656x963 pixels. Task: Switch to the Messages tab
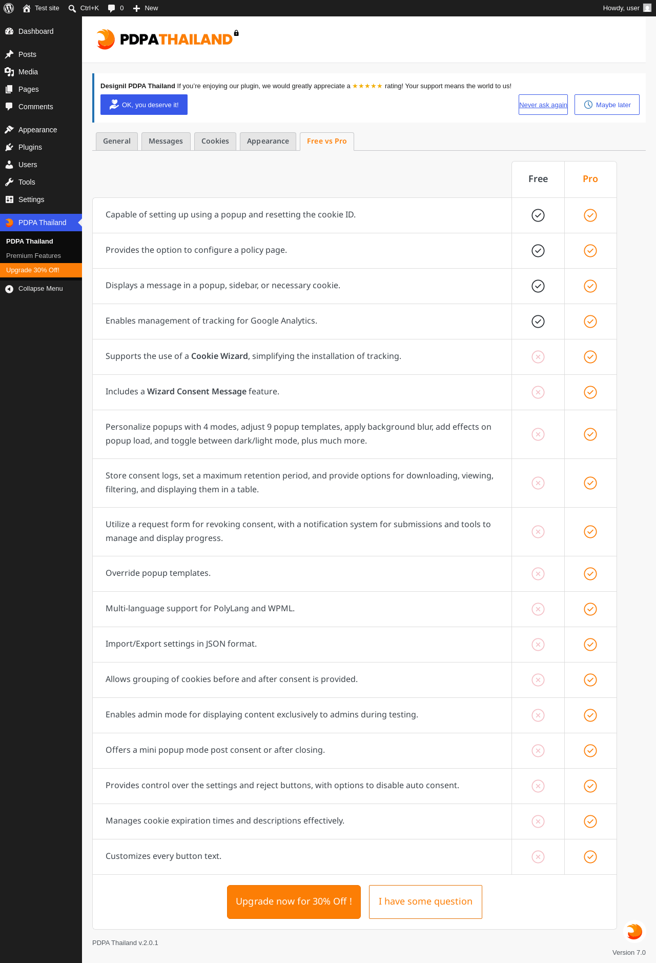pos(166,142)
